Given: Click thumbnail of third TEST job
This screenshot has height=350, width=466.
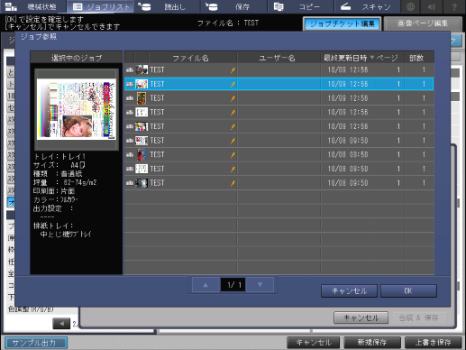Looking at the screenshot, I should [142, 98].
